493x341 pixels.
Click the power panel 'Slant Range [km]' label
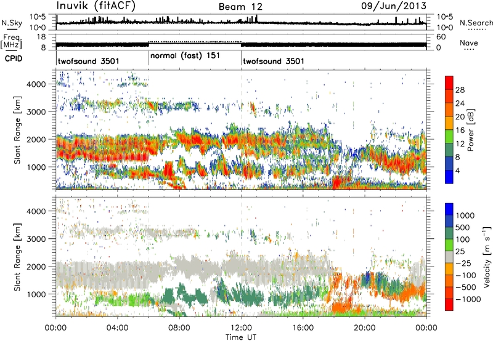[x=17, y=130]
